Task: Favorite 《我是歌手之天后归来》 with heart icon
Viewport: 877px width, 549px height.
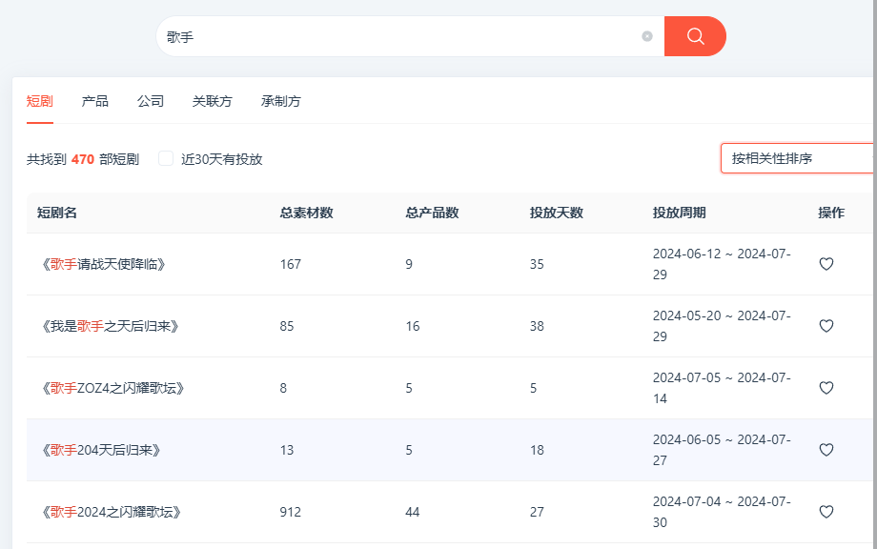Action: 826,326
